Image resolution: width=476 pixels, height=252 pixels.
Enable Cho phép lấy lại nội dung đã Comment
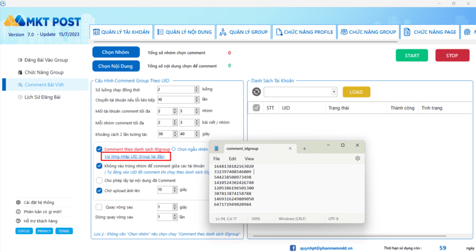click(x=99, y=180)
